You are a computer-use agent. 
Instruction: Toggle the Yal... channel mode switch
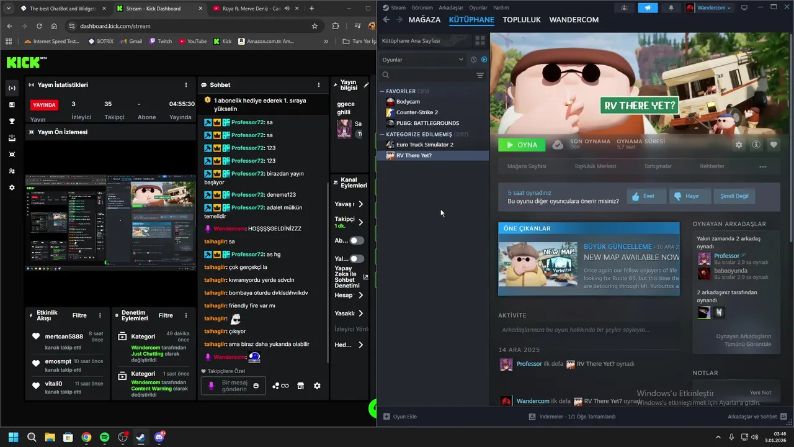tap(357, 258)
